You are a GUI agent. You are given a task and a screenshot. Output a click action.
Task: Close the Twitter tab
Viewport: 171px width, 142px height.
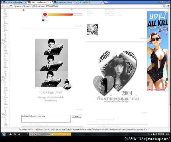tap(102, 2)
